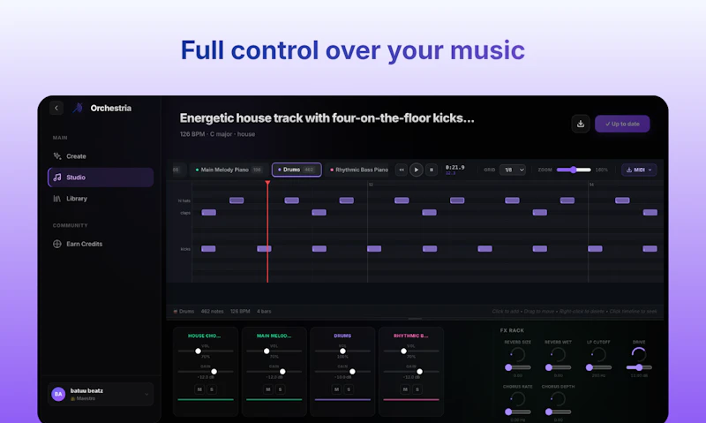Solo the House Cho channel
The width and height of the screenshot is (706, 423).
[212, 389]
